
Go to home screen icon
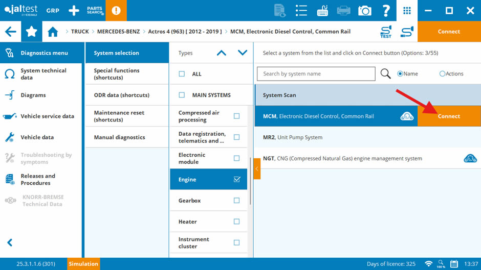53,32
